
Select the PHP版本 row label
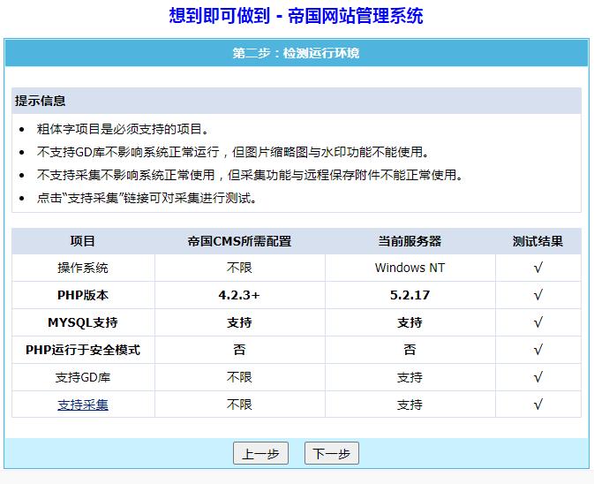tap(83, 295)
